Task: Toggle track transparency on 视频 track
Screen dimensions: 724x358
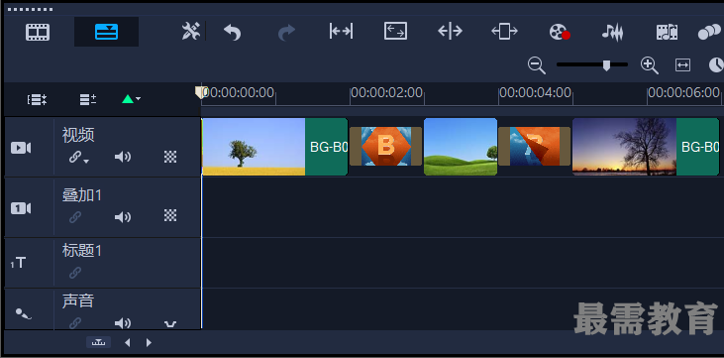Action: 170,157
